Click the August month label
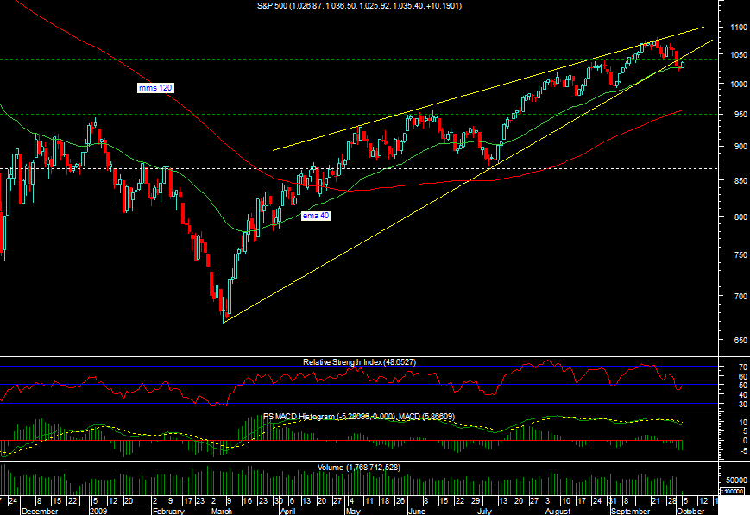The height and width of the screenshot is (515, 750). (x=558, y=511)
